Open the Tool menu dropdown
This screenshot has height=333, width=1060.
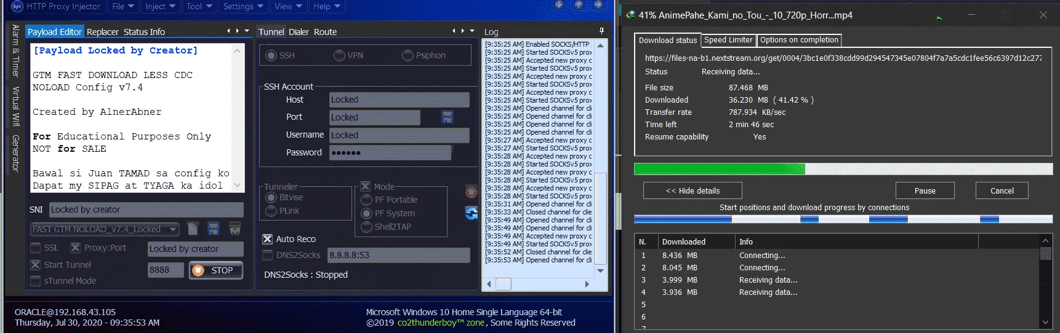coord(199,6)
